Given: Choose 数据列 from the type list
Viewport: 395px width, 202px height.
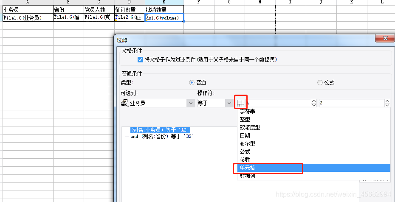Looking at the screenshot, I should click(x=314, y=176).
